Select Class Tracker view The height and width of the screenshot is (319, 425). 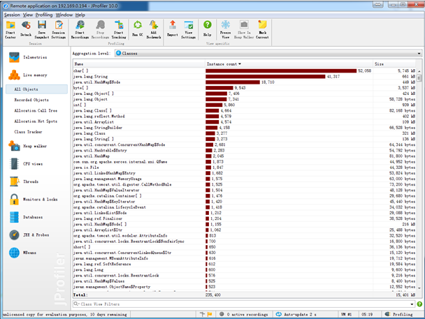click(28, 132)
